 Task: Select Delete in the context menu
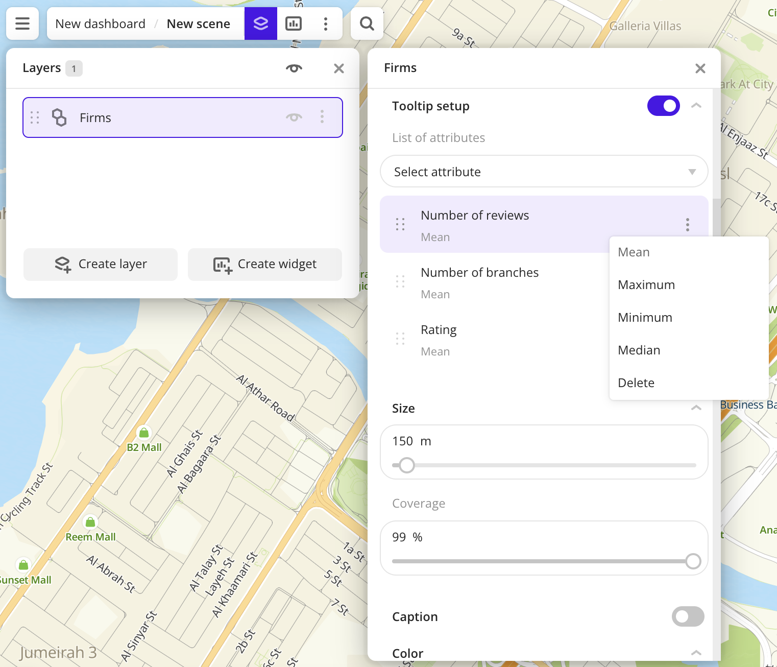click(636, 383)
